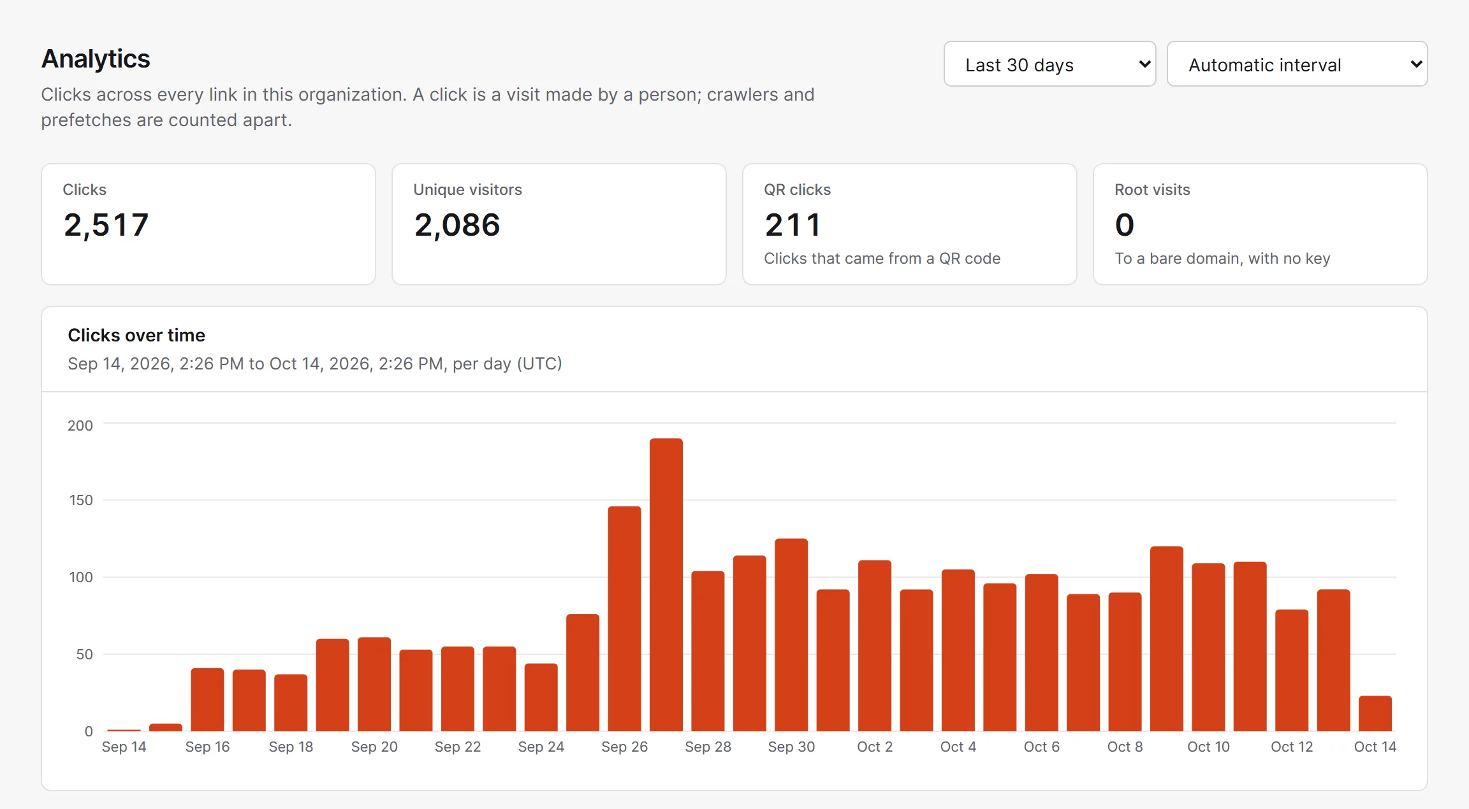Click the Oct 14 bar in chart
This screenshot has width=1469, height=809.
[x=1375, y=713]
